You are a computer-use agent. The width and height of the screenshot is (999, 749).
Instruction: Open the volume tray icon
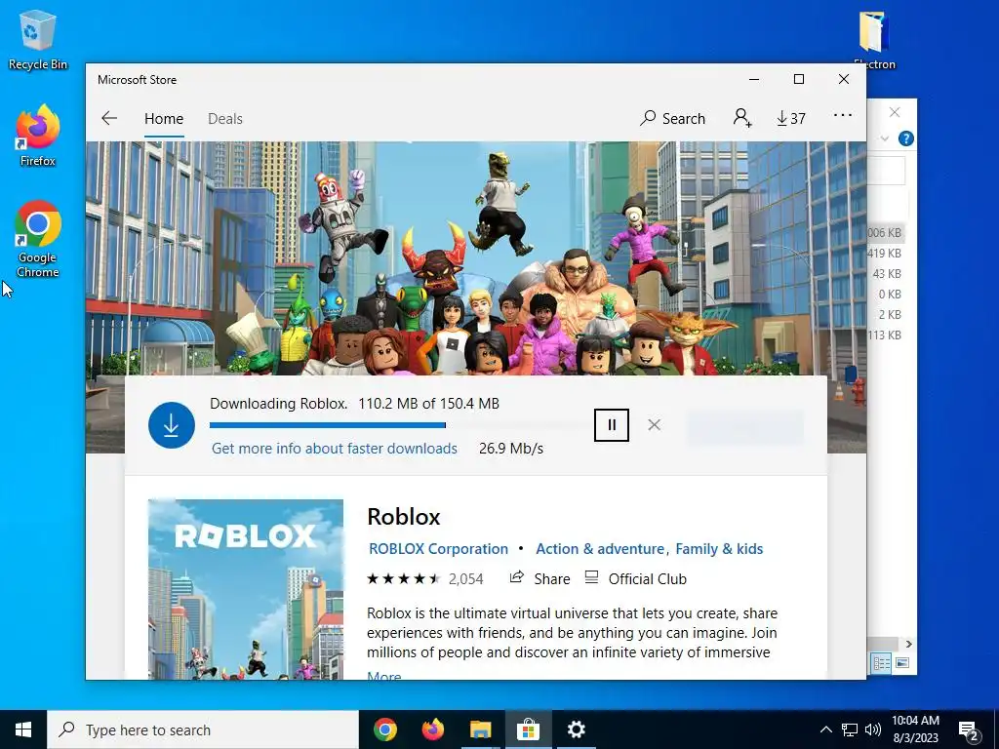pos(873,729)
